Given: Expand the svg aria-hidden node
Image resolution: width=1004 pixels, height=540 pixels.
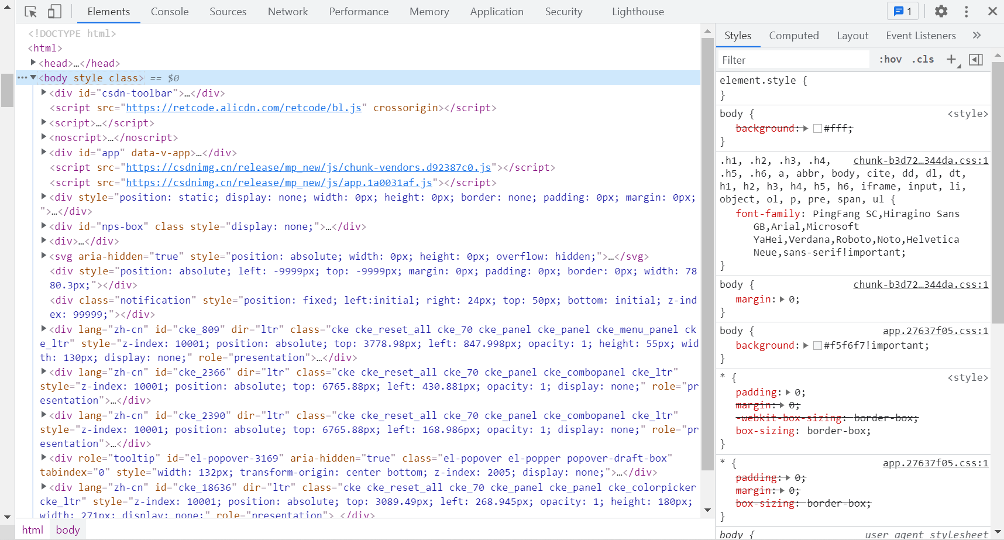Looking at the screenshot, I should (x=43, y=255).
